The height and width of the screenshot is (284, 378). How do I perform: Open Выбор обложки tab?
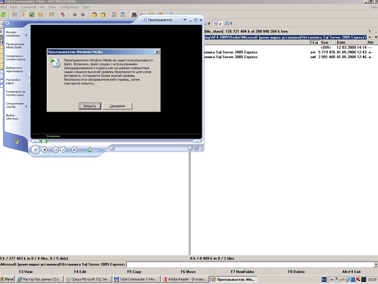tap(12, 117)
